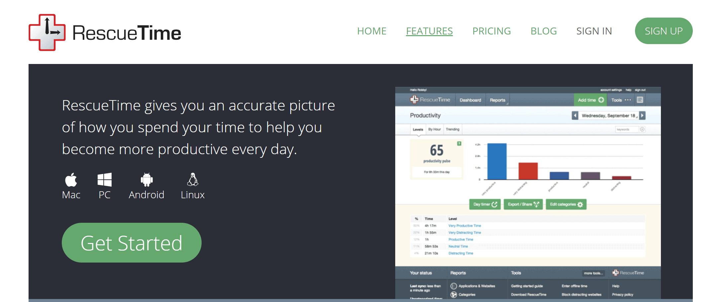Screen dimensions: 727x302
Task: Click the Privacy policy link
Action: click(x=622, y=294)
